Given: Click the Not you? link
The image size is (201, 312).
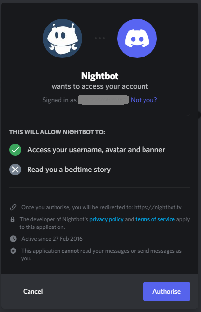Looking at the screenshot, I should click(x=144, y=100).
